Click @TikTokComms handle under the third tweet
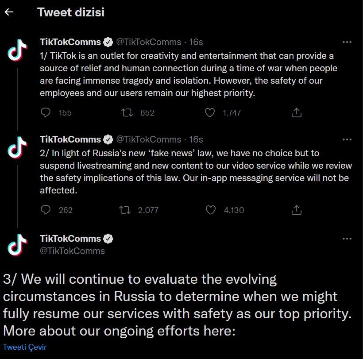Image resolution: width=363 pixels, height=359 pixels. [x=72, y=251]
